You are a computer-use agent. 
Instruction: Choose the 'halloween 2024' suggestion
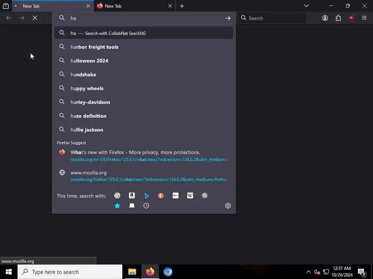click(x=144, y=61)
